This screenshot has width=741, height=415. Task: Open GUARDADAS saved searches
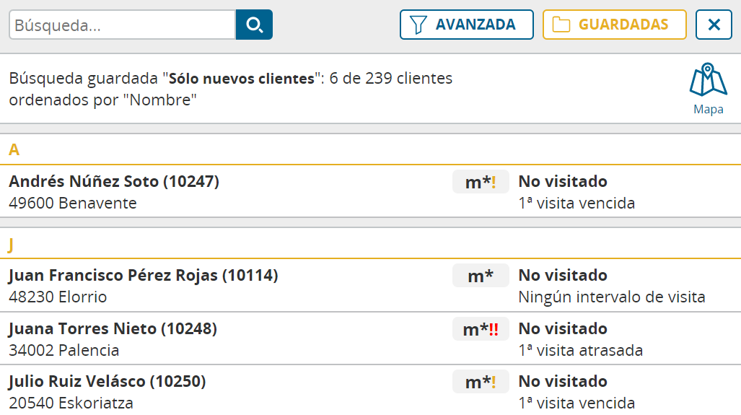point(614,25)
